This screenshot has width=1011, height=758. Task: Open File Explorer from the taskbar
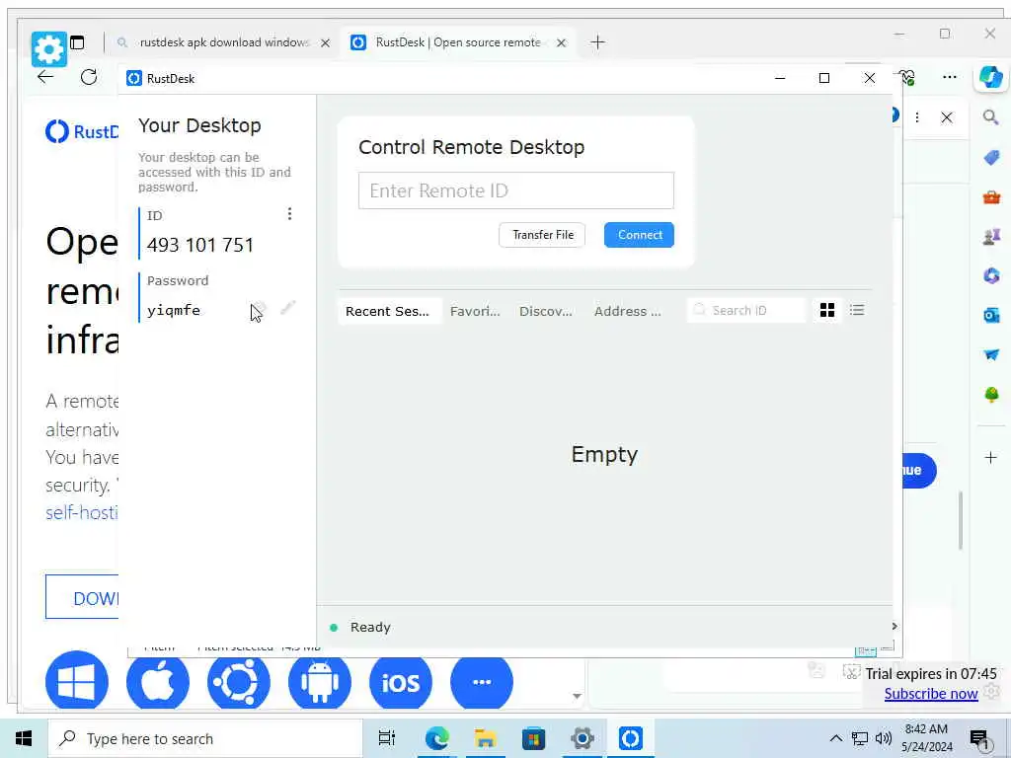tap(485, 738)
